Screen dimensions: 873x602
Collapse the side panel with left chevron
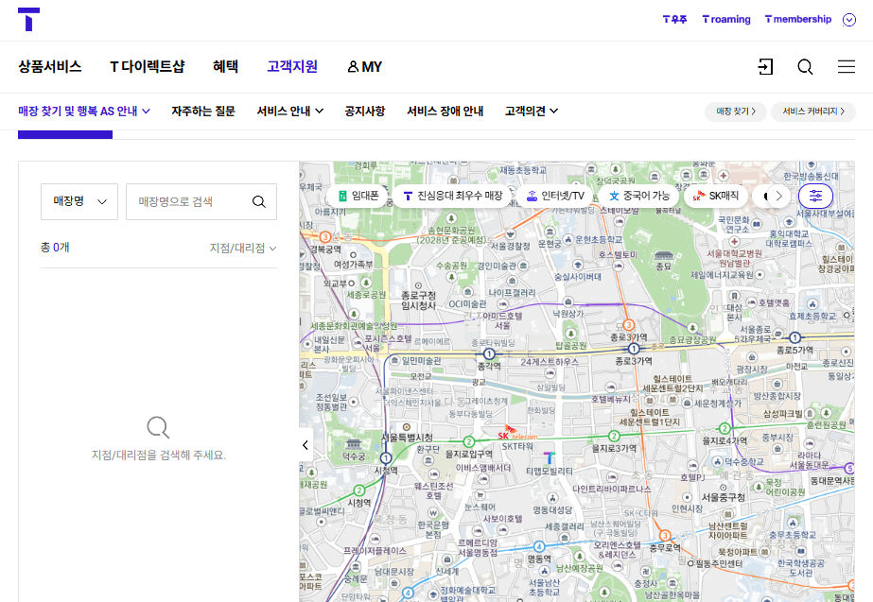[x=306, y=445]
